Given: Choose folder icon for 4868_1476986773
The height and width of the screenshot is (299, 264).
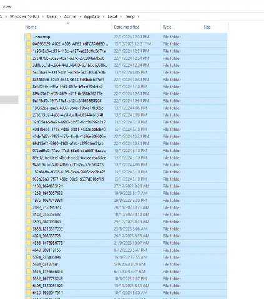Looking at the screenshot, I should tap(29, 243).
